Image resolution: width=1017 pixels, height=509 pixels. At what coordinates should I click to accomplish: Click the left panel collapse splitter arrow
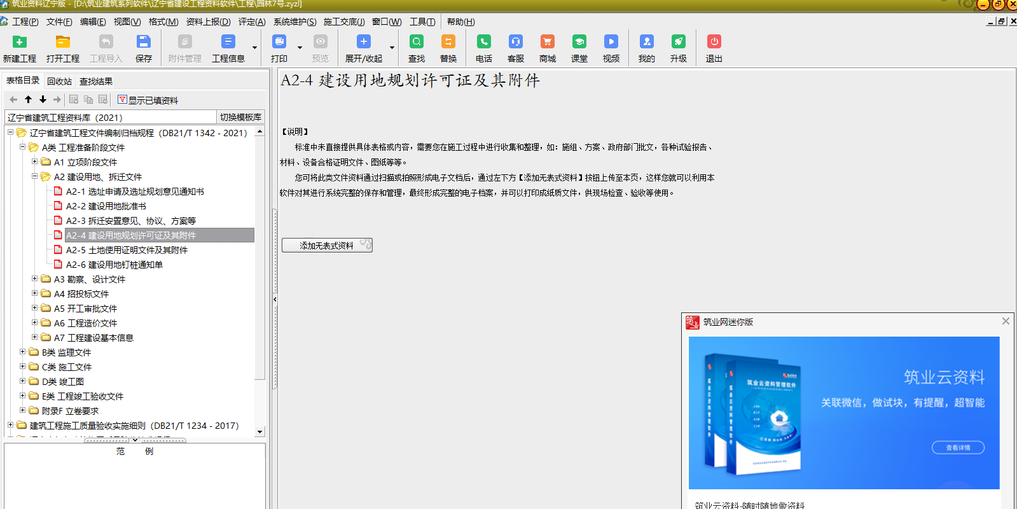pyautogui.click(x=275, y=299)
